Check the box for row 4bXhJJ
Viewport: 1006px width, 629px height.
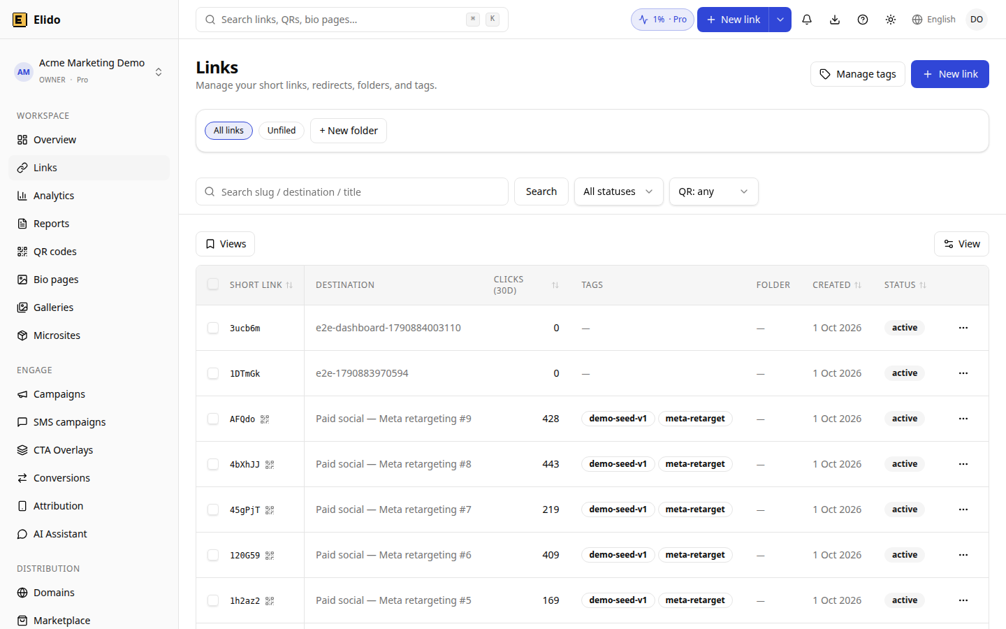pos(213,464)
